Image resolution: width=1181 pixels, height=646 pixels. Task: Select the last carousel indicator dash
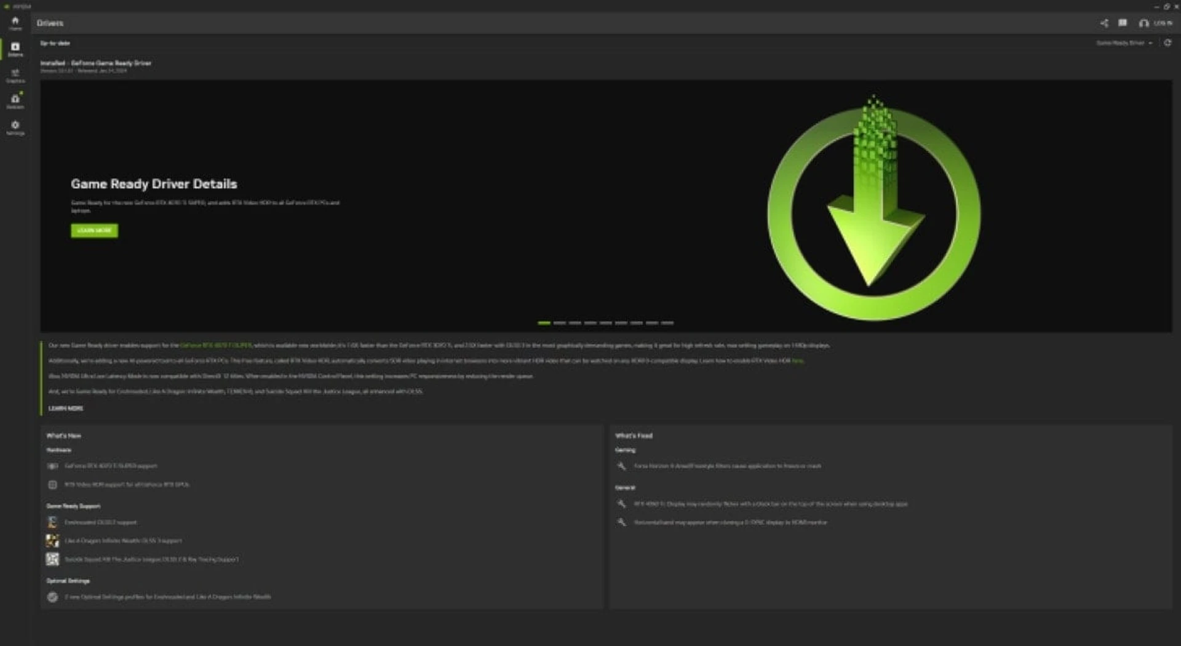click(667, 322)
